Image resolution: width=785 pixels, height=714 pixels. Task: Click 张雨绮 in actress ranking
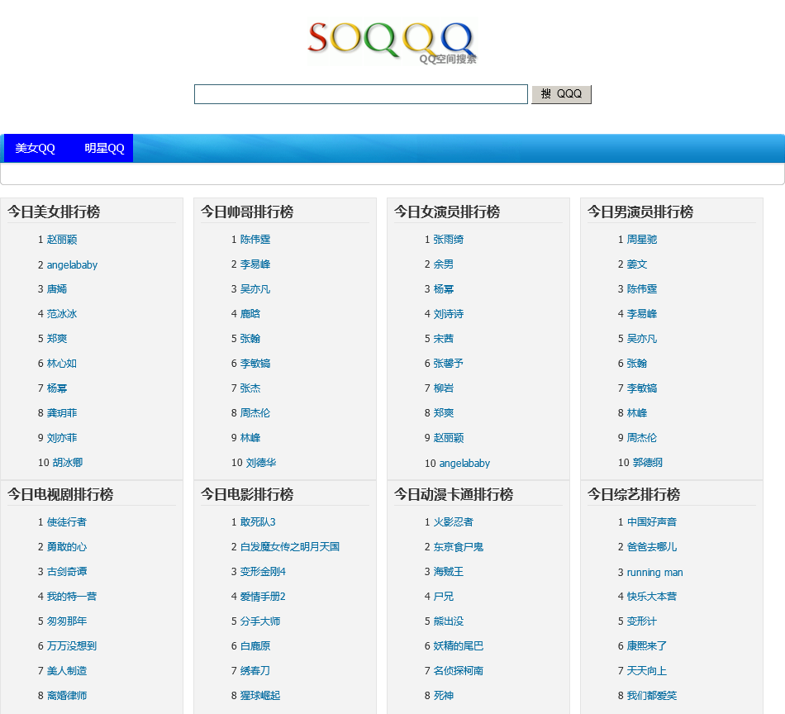448,240
